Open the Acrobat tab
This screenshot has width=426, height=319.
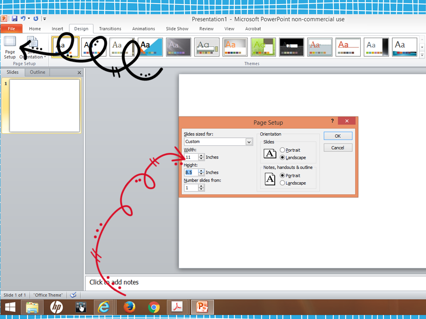(253, 28)
